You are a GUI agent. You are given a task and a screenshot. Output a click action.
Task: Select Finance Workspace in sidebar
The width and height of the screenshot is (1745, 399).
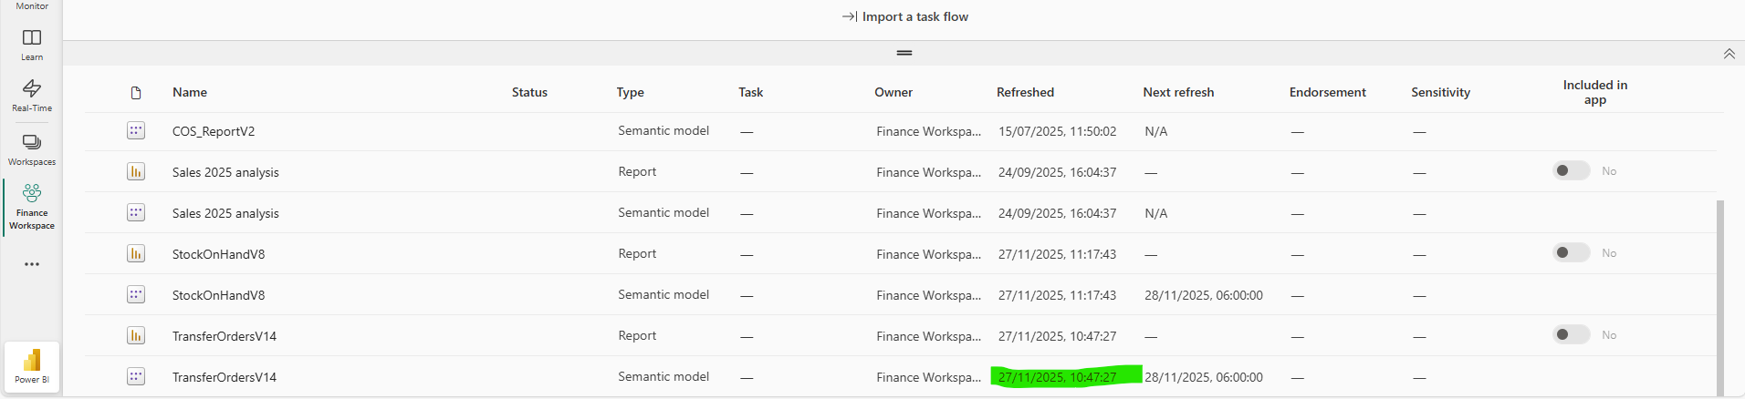click(32, 207)
